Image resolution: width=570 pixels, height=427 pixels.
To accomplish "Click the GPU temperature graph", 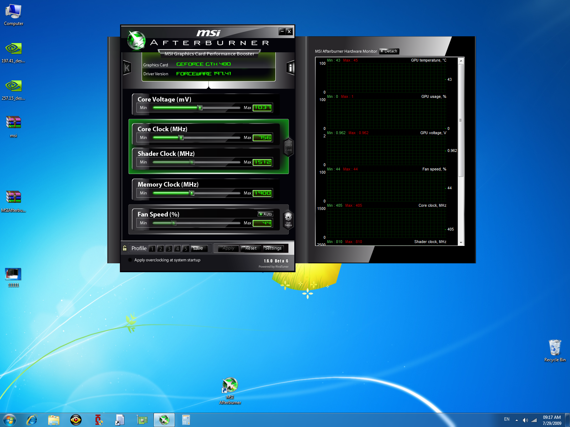I will click(x=386, y=78).
